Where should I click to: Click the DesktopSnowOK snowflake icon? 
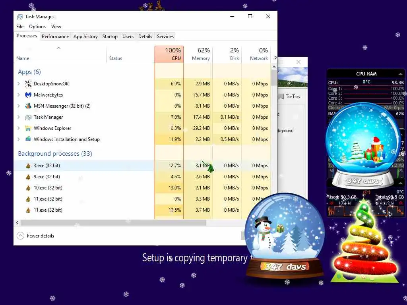click(28, 83)
